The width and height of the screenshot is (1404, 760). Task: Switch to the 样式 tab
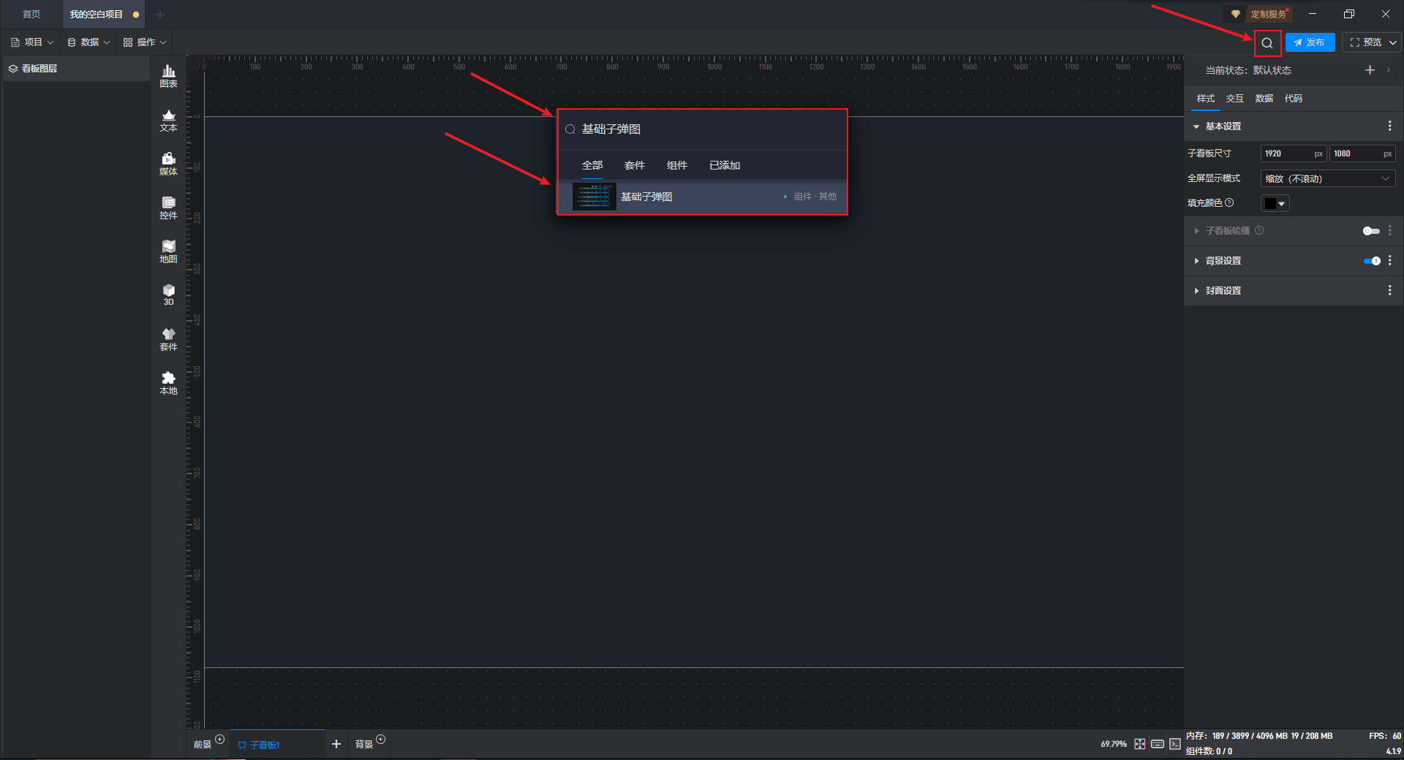point(1205,99)
